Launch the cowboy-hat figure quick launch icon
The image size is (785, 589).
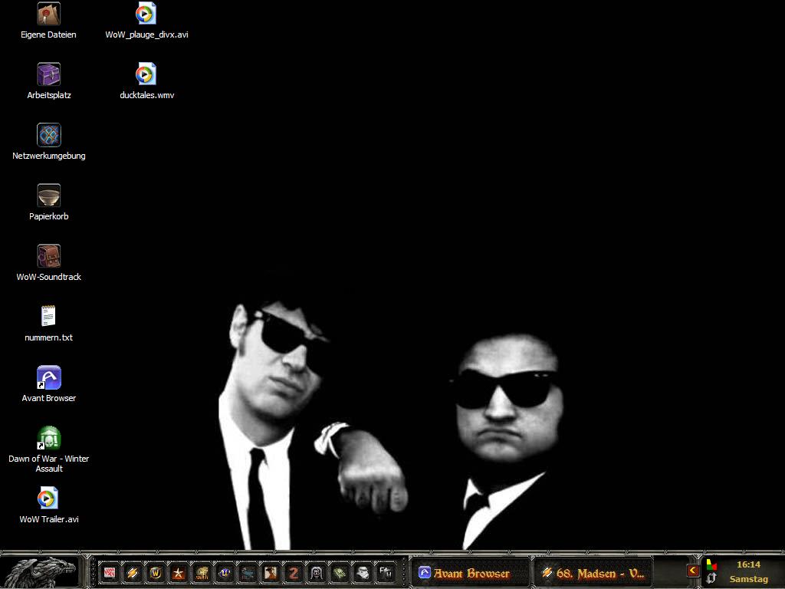point(271,572)
